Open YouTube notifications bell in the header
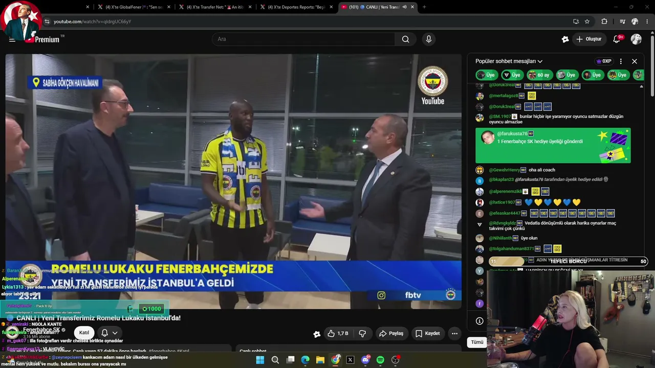Viewport: 655px width, 368px height. pos(617,39)
